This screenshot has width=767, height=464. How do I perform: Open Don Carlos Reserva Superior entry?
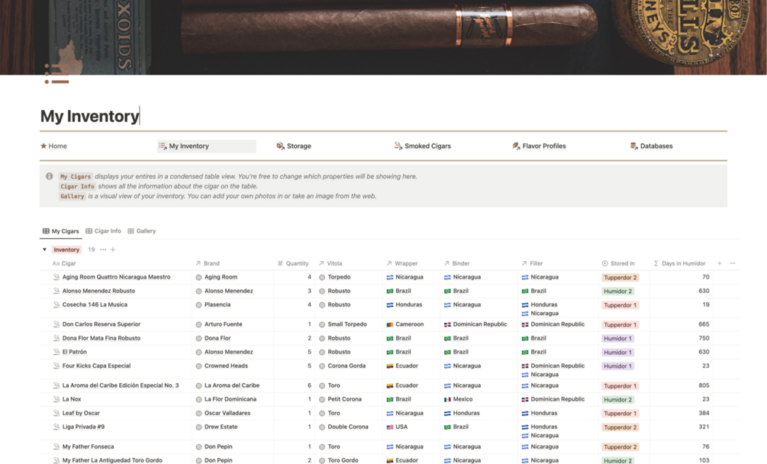pyautogui.click(x=102, y=324)
